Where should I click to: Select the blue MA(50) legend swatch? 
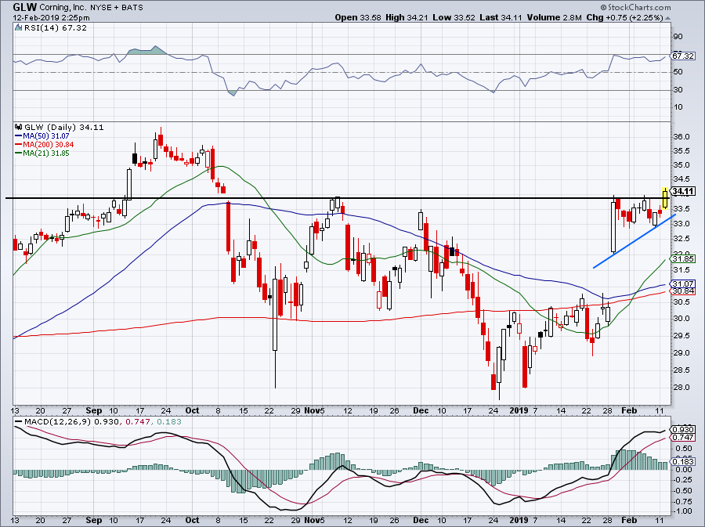19,135
